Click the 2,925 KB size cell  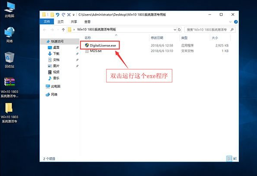222,45
